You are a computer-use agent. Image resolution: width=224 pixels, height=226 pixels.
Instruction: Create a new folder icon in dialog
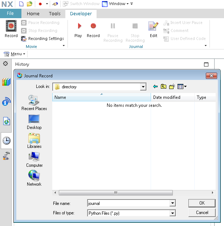tap(172, 86)
